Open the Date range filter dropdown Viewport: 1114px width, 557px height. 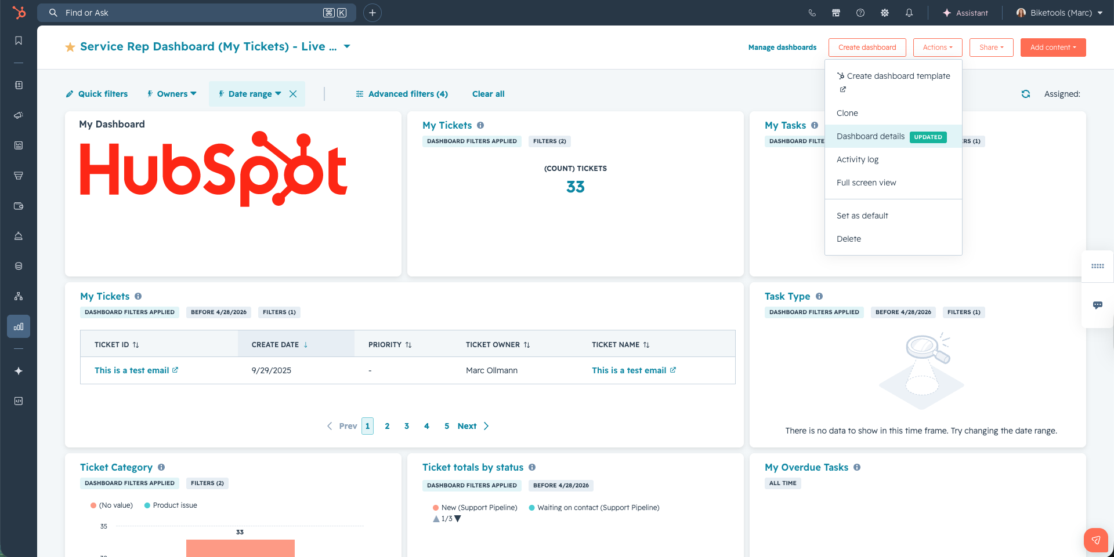250,94
